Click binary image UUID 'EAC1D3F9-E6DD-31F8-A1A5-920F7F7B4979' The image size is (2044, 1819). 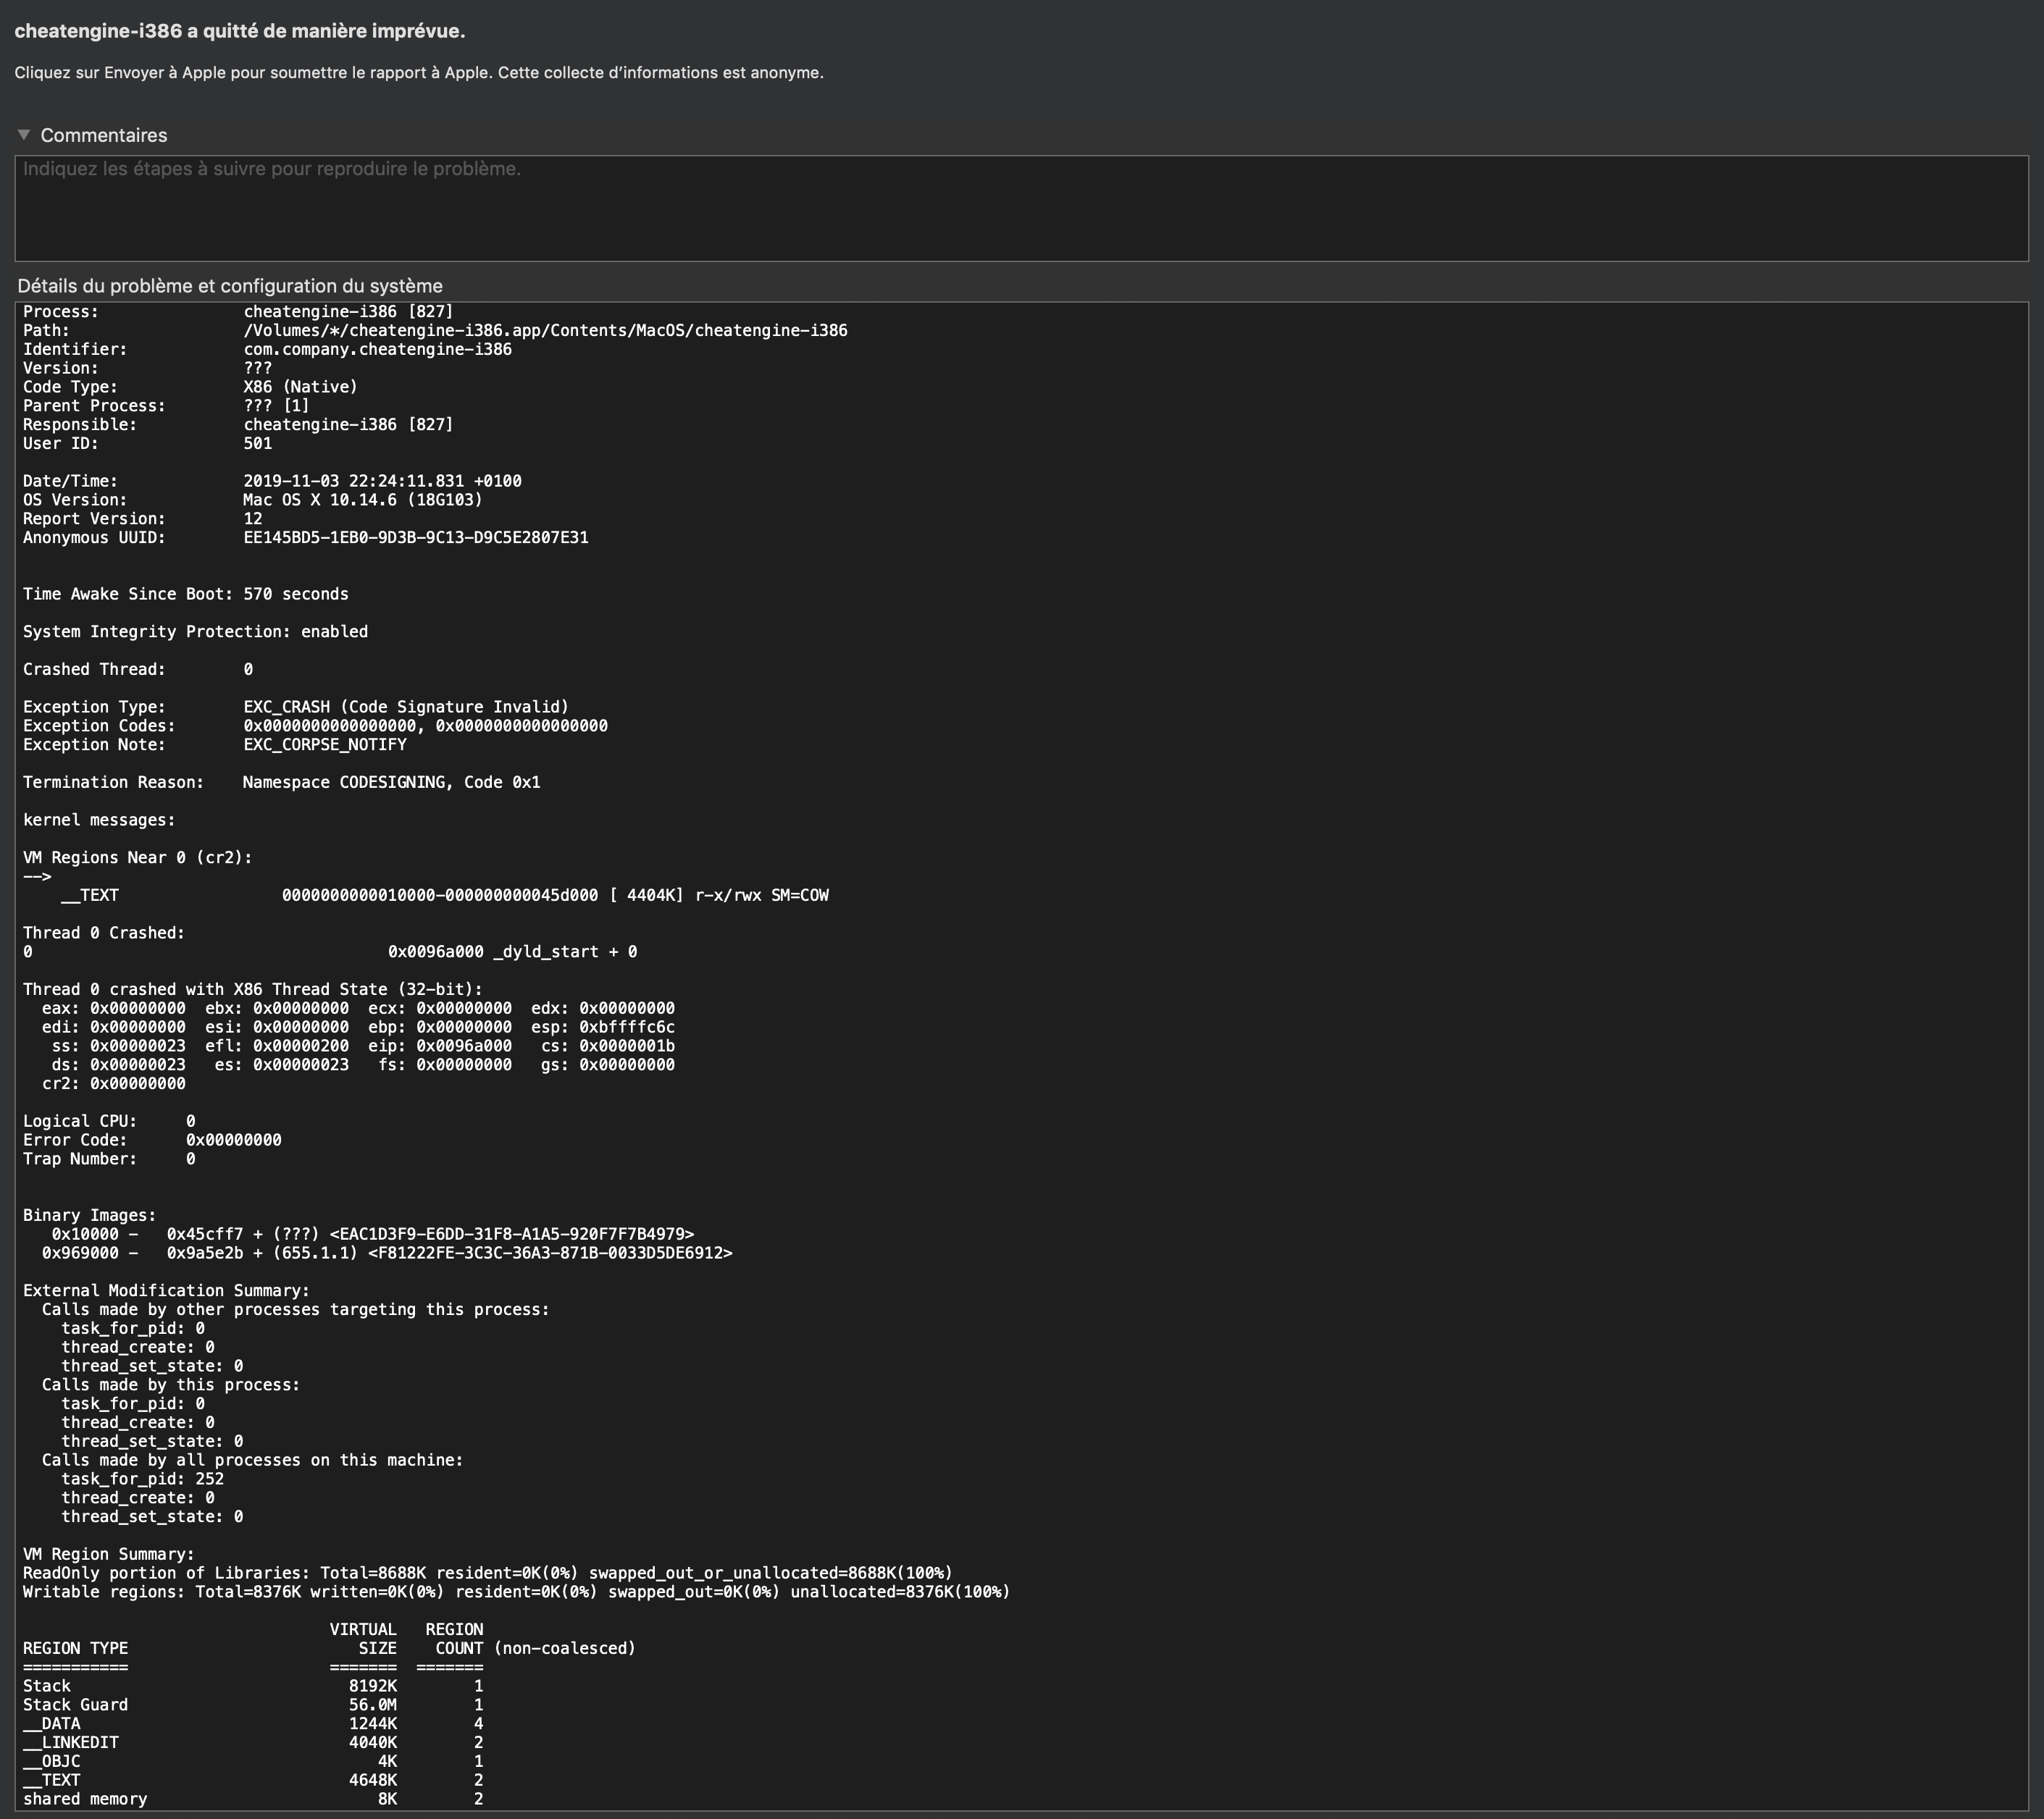point(512,1235)
